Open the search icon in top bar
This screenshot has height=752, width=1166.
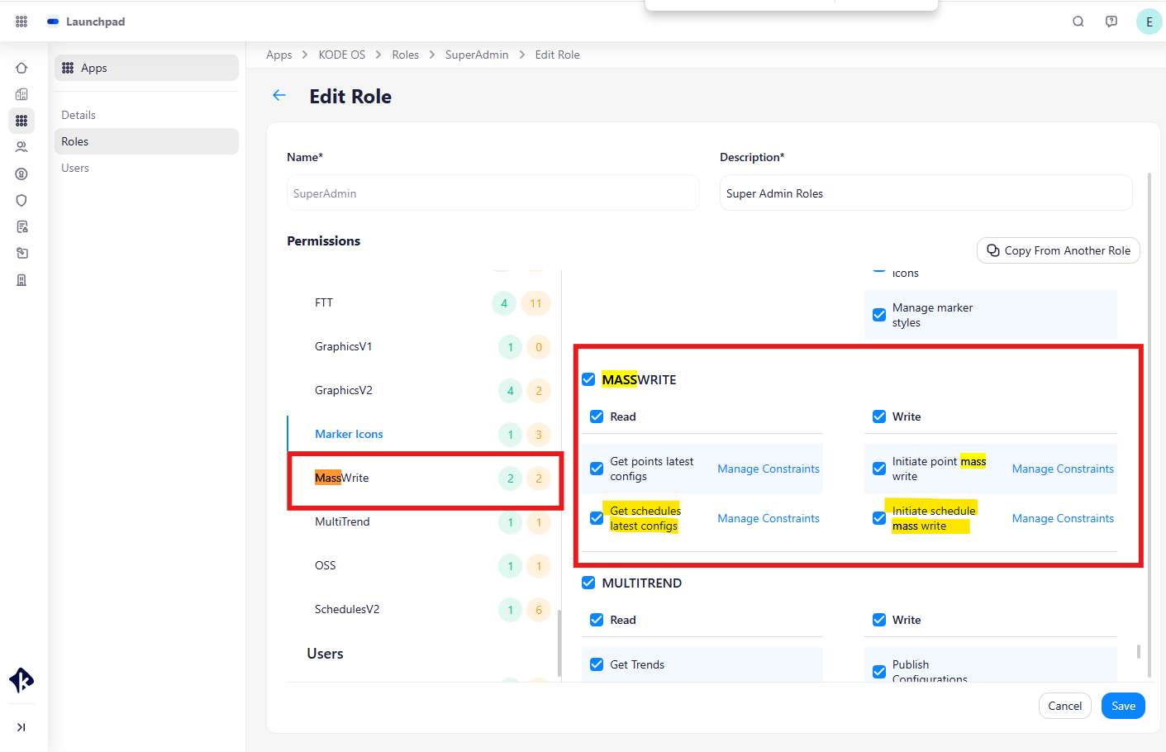click(x=1078, y=21)
